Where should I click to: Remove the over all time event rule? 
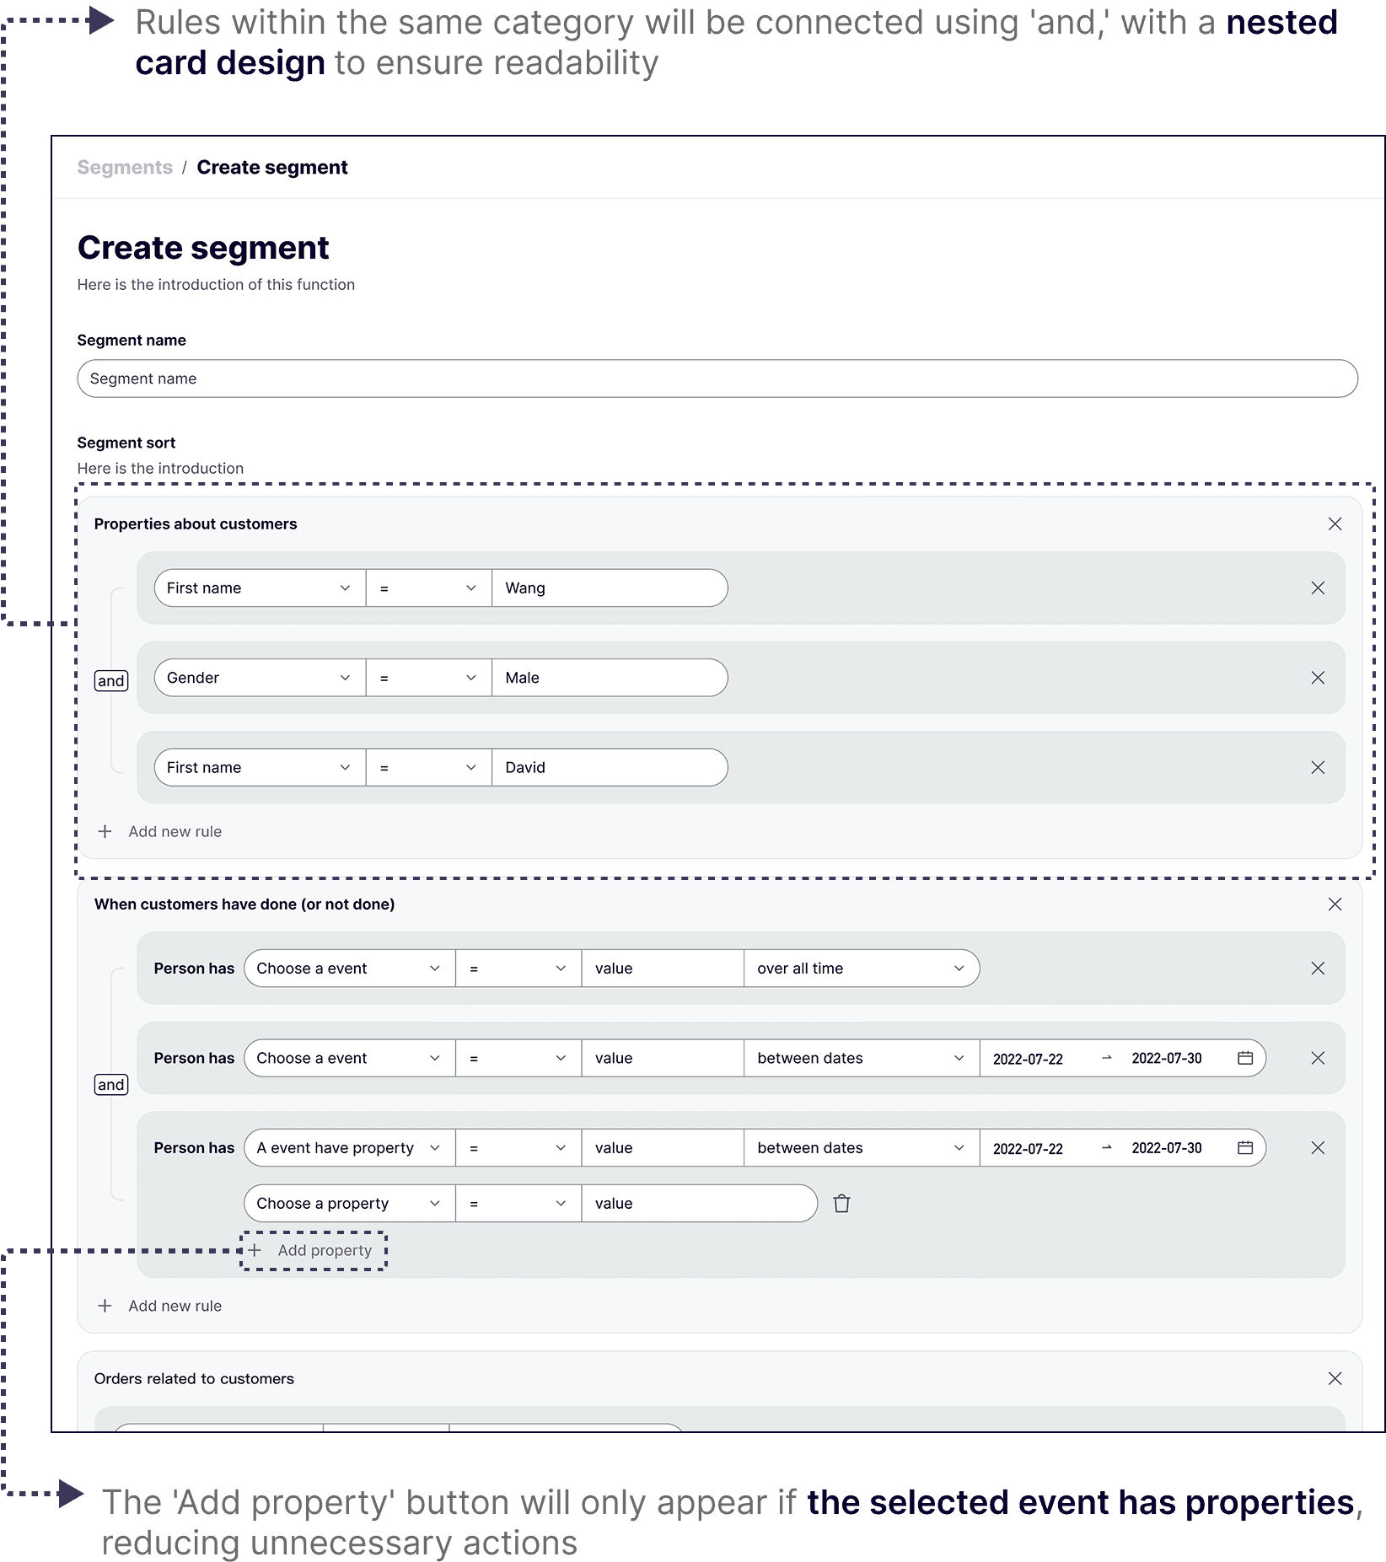point(1318,968)
